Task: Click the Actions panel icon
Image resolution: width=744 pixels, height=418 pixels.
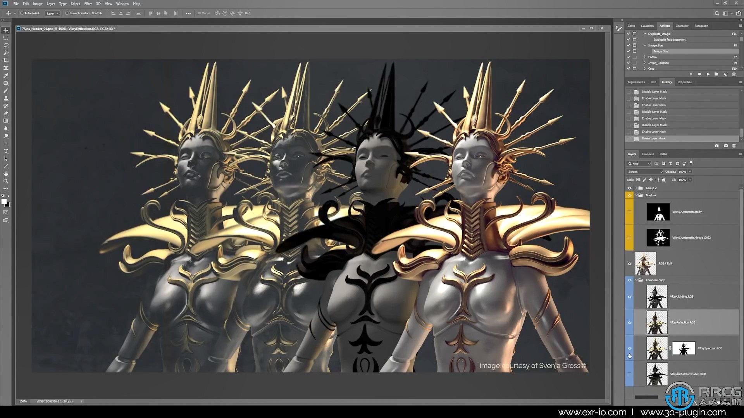Action: (x=664, y=26)
